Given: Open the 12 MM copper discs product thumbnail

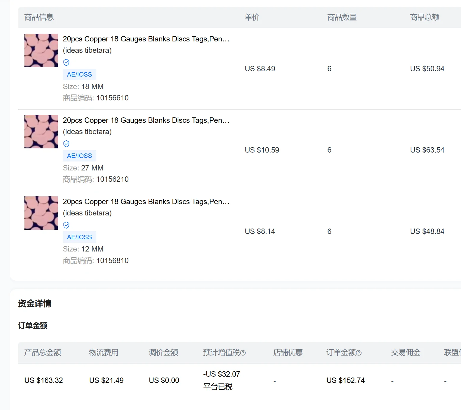Looking at the screenshot, I should click(x=41, y=213).
